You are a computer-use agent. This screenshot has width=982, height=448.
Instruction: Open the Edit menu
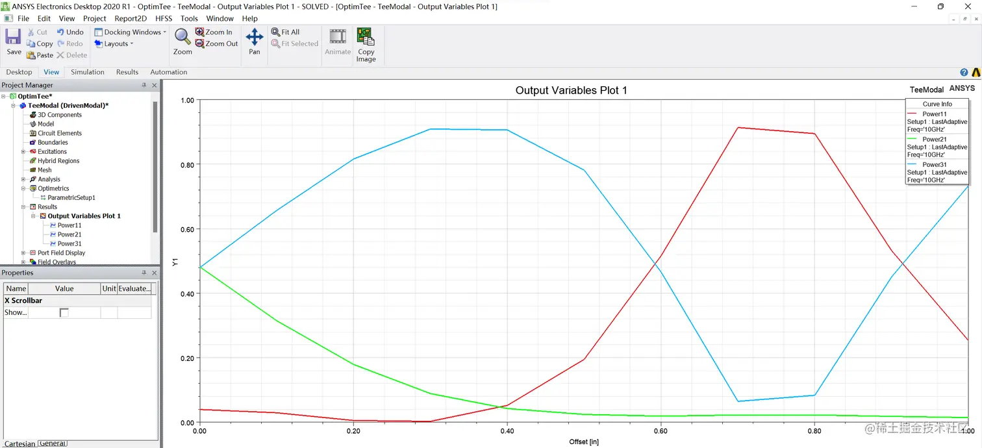(x=44, y=18)
